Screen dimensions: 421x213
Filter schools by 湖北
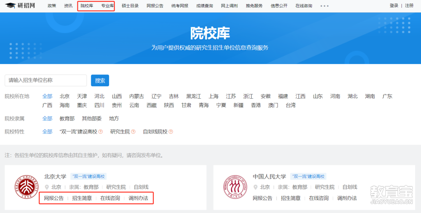[x=352, y=96]
